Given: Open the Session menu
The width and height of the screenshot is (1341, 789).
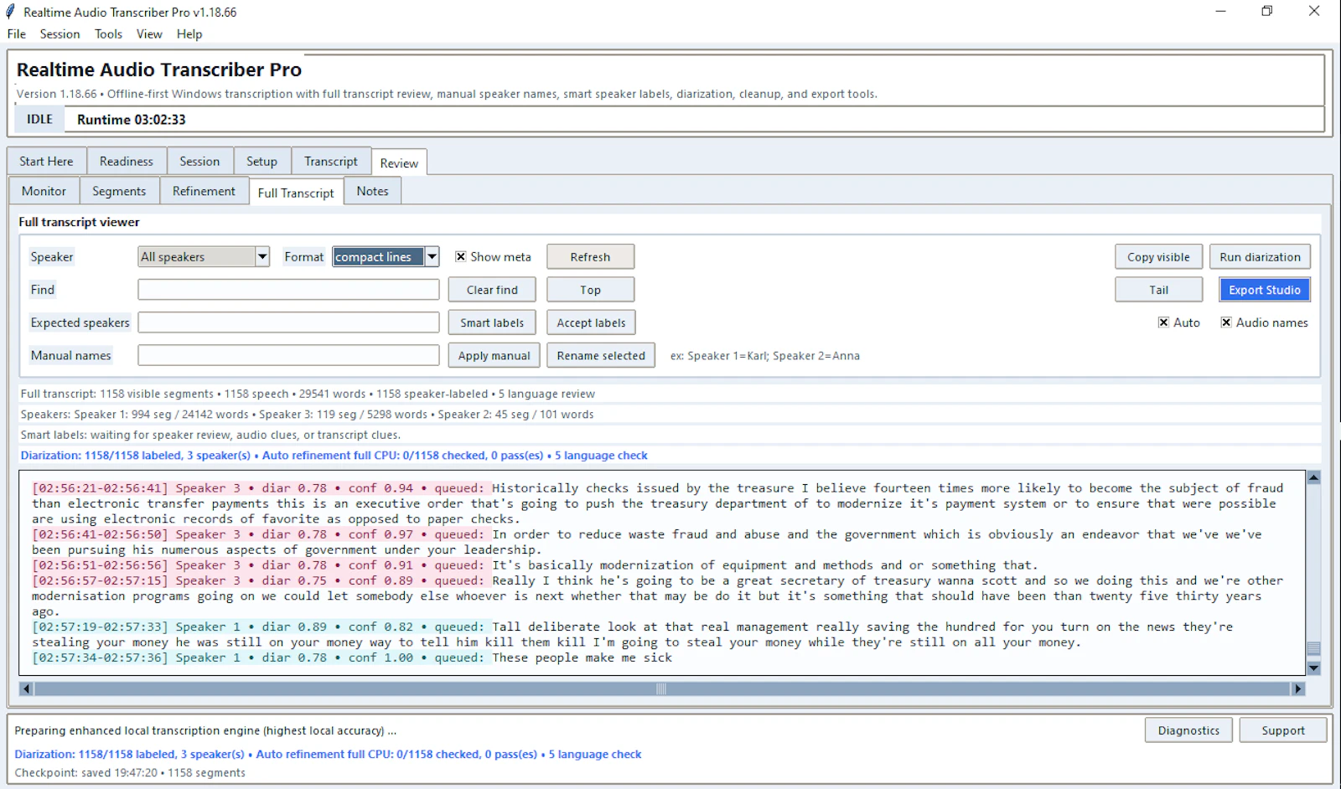Looking at the screenshot, I should tap(60, 34).
